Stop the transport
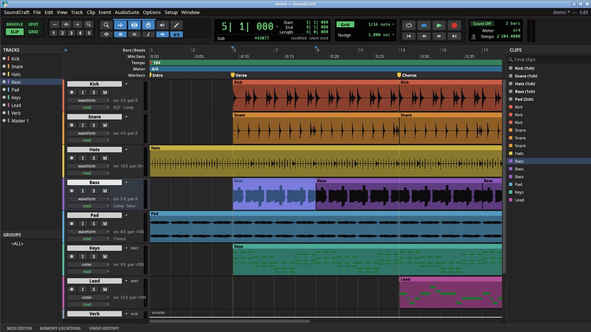Image resolution: width=591 pixels, height=332 pixels. pos(424,25)
